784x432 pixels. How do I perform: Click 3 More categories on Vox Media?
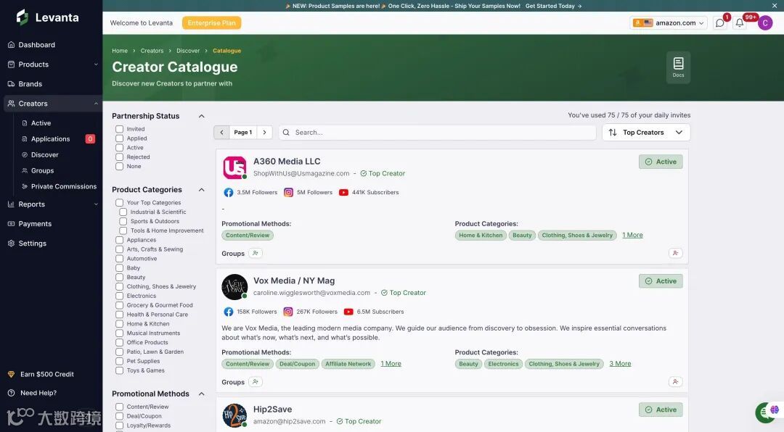pyautogui.click(x=620, y=364)
